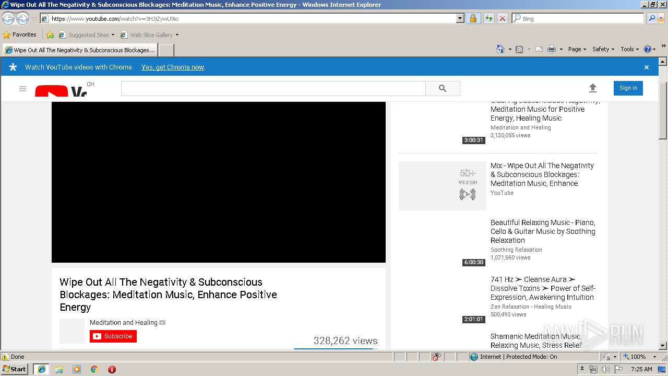Click the YouTube upload arrow icon
Viewport: 668px width, 376px height.
(x=592, y=88)
